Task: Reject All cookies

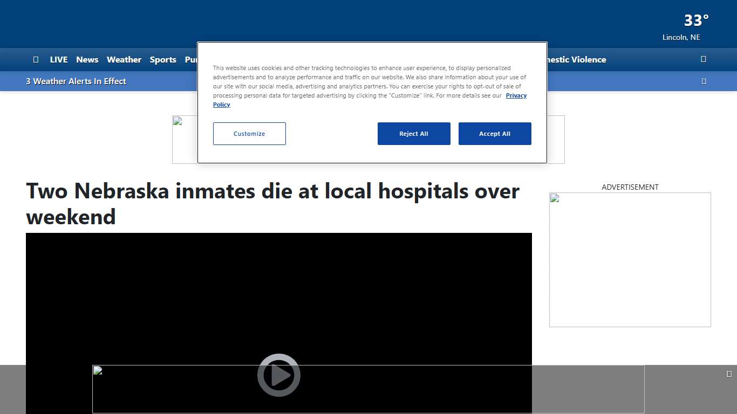Action: pyautogui.click(x=414, y=134)
